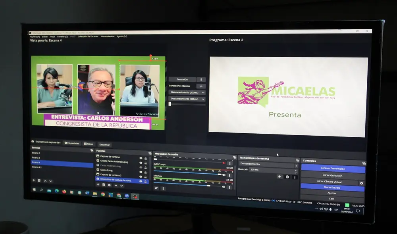Hide the Captura de ventana source

tap(141, 157)
